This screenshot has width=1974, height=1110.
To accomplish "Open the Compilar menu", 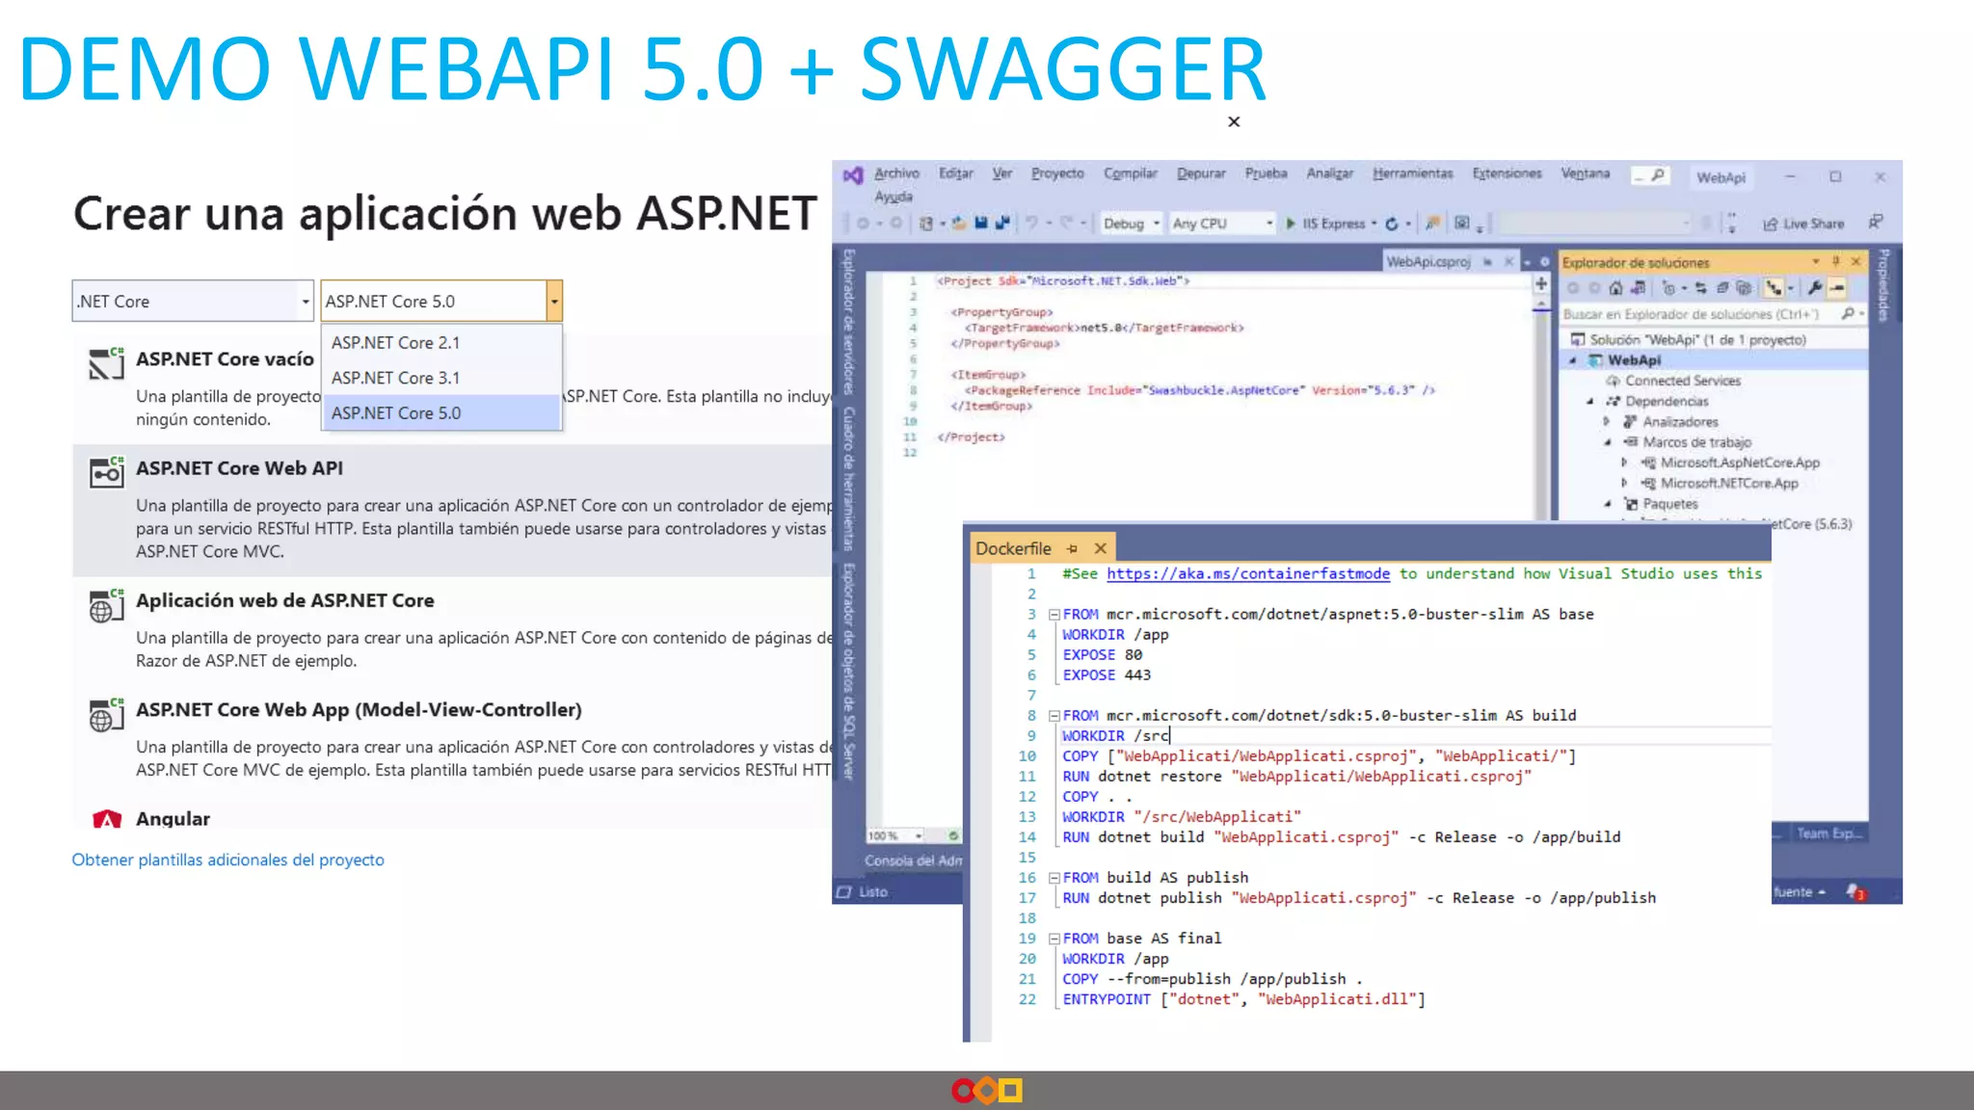I will tap(1131, 173).
